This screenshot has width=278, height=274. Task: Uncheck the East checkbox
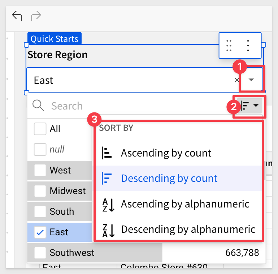pyautogui.click(x=40, y=232)
